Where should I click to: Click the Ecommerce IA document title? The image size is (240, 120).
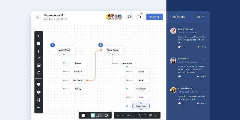point(54,15)
